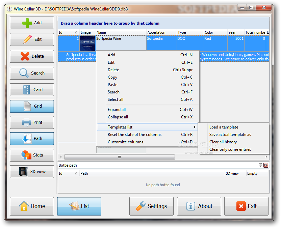This screenshot has height=228, width=281.
Task: Click the Image column header
Action: click(x=87, y=32)
